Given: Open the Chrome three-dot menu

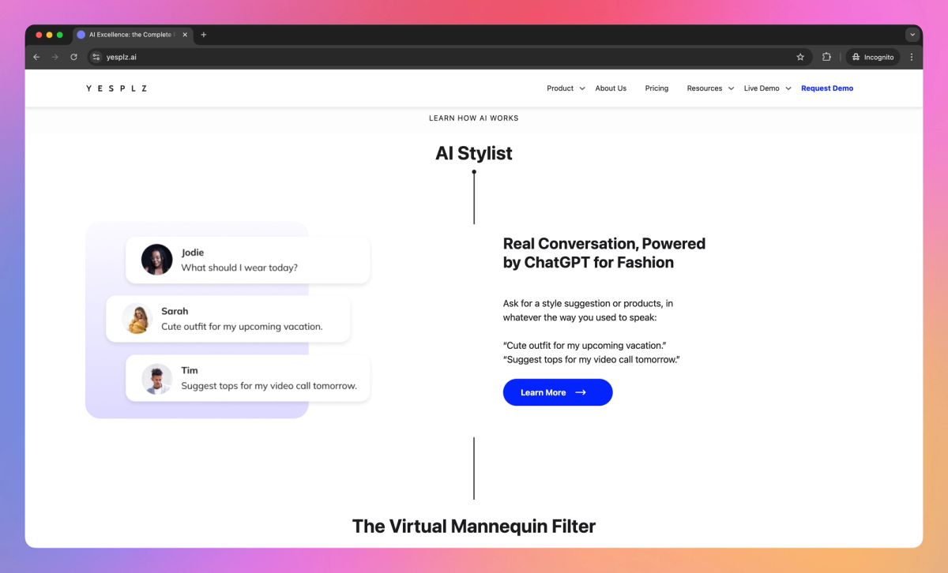Looking at the screenshot, I should tap(912, 57).
